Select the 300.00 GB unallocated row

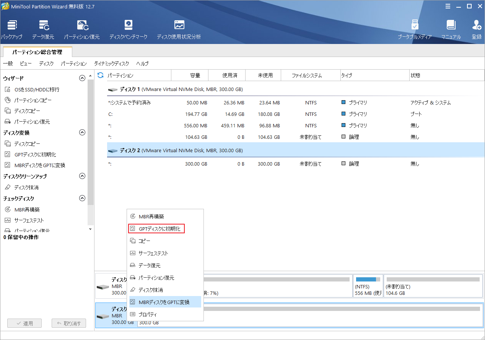pos(296,164)
